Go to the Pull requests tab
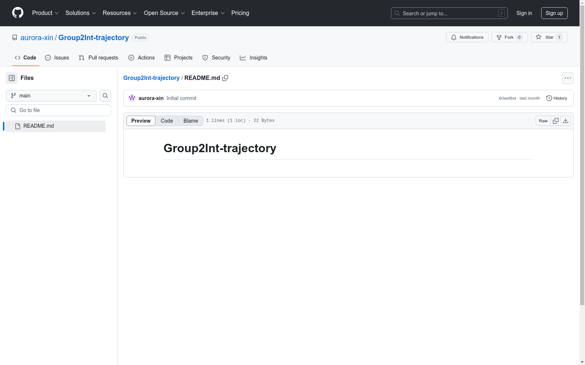Screen dimensions: 585x365 98,58
